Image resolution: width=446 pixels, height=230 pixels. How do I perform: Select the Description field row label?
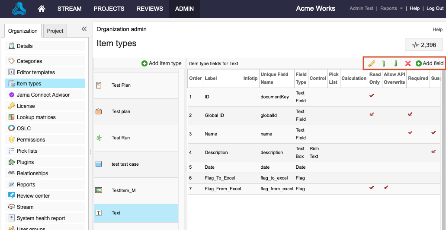click(x=216, y=153)
